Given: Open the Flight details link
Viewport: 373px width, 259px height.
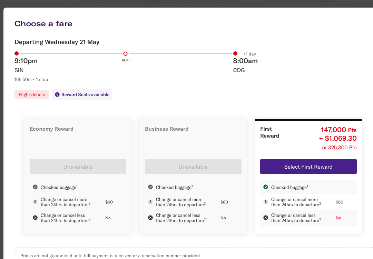Looking at the screenshot, I should coord(32,94).
